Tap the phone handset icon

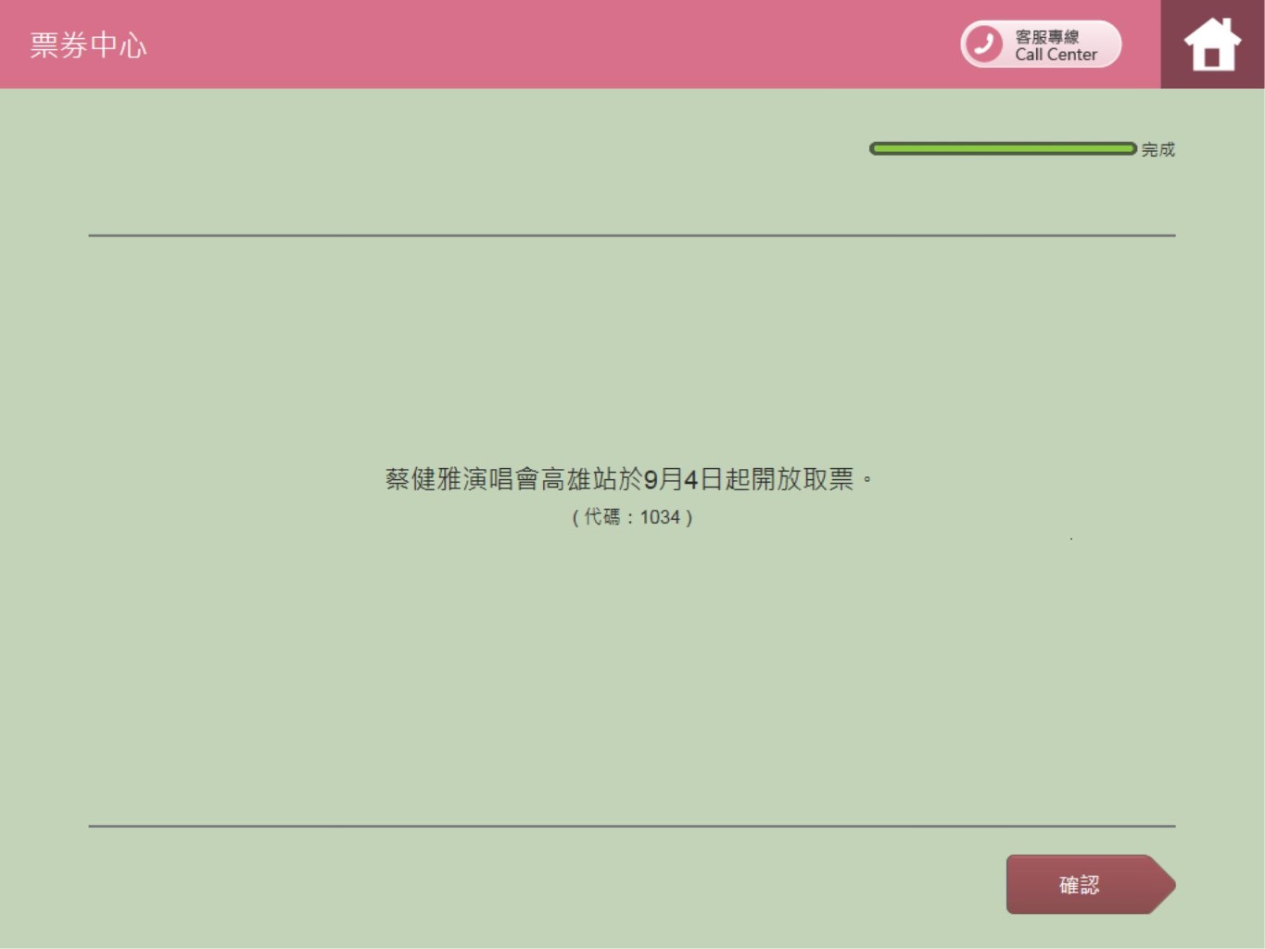(984, 44)
